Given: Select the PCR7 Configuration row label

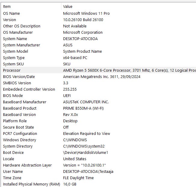Looking at the screenshot, I should (x=20, y=134).
